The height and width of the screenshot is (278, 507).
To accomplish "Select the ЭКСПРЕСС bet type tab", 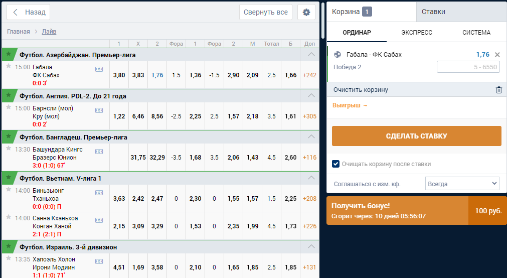I will point(416,32).
